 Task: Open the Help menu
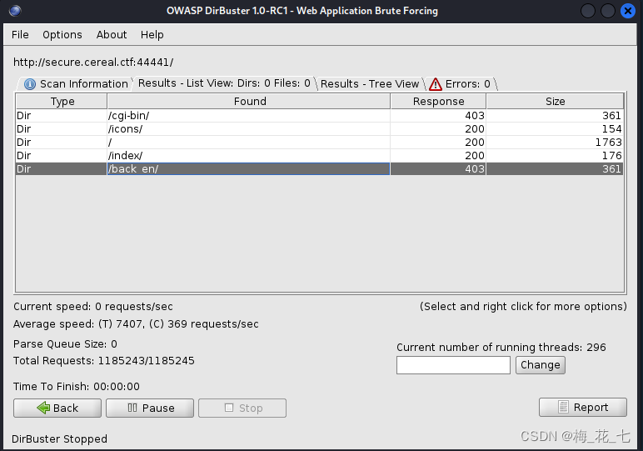coord(152,35)
